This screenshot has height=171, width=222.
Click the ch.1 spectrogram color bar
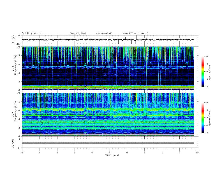(203, 72)
